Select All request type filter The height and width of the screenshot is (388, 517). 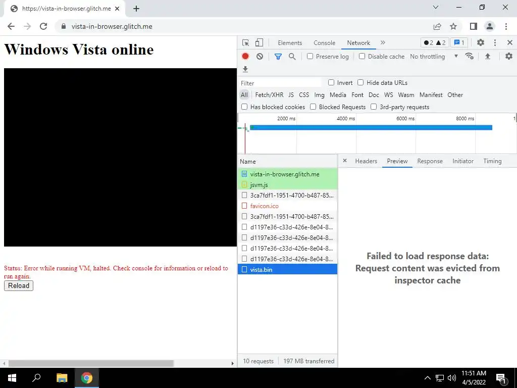pos(244,95)
